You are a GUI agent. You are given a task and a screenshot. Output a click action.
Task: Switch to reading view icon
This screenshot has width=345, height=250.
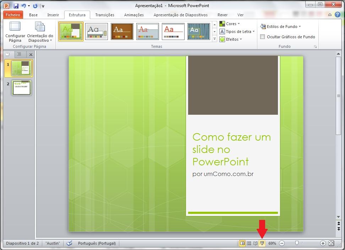pos(255,243)
